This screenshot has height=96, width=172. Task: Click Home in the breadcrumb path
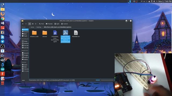(32, 27)
